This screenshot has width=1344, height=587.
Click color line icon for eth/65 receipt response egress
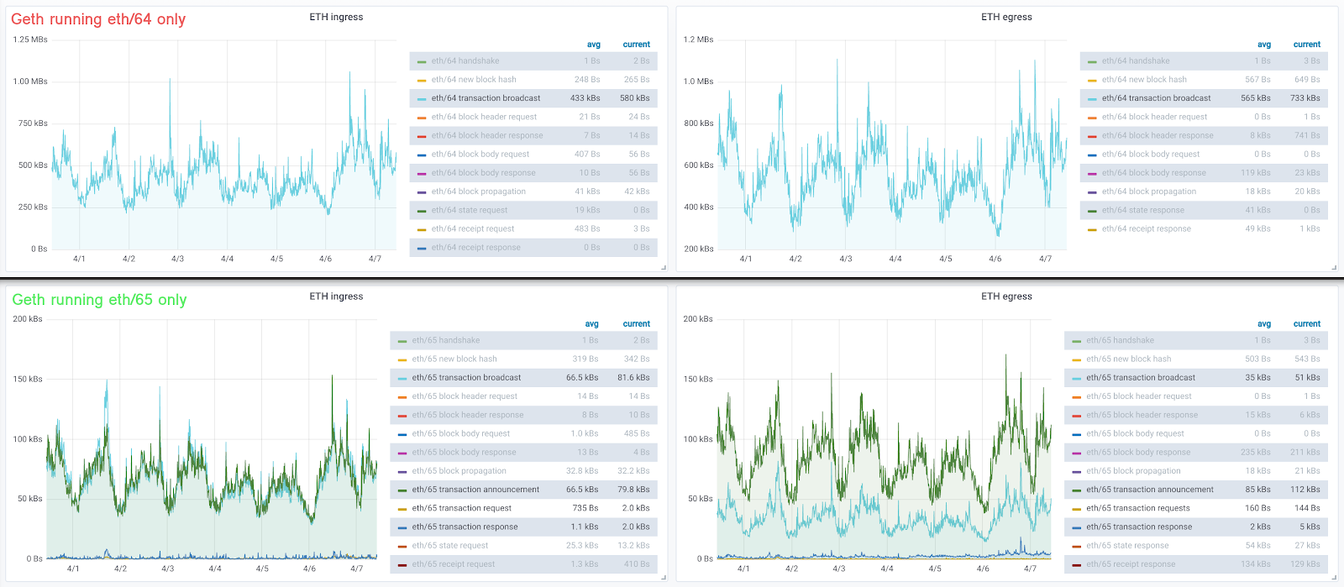pos(1076,565)
